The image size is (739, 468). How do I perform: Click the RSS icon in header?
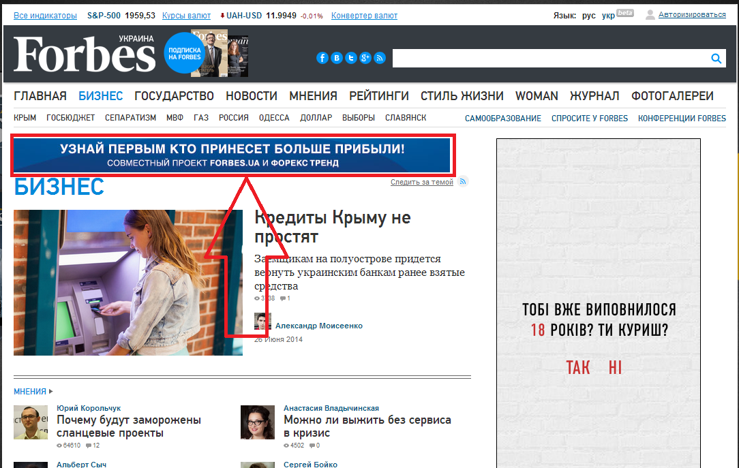[x=380, y=59]
